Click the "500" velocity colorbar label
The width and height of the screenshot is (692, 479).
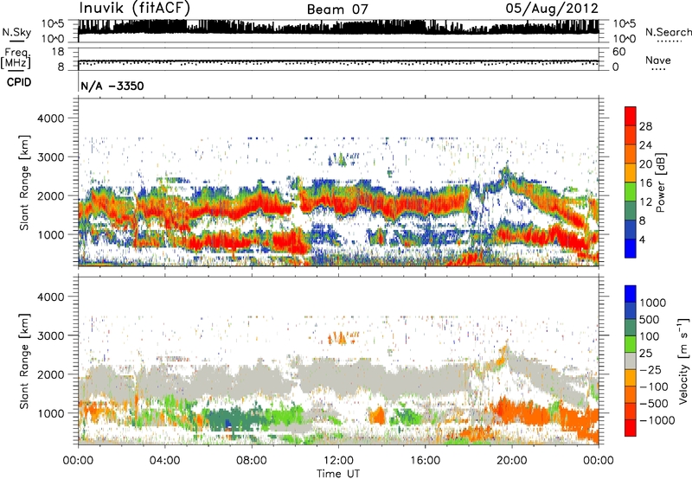[x=650, y=320]
